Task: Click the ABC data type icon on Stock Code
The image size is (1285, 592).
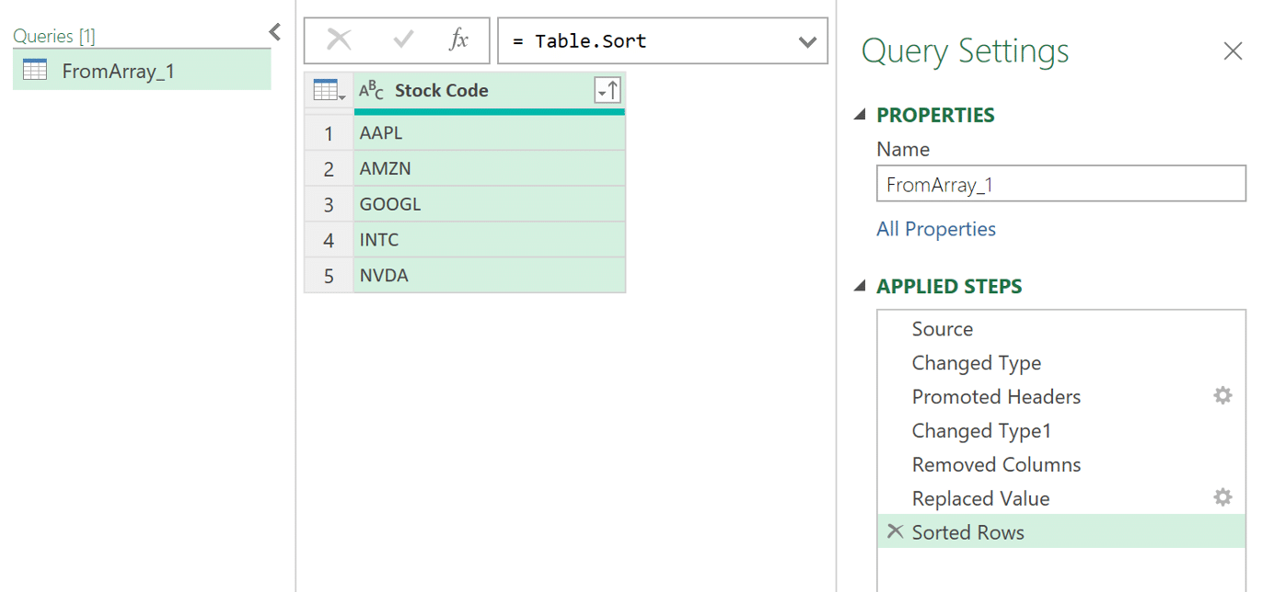Action: (x=372, y=90)
